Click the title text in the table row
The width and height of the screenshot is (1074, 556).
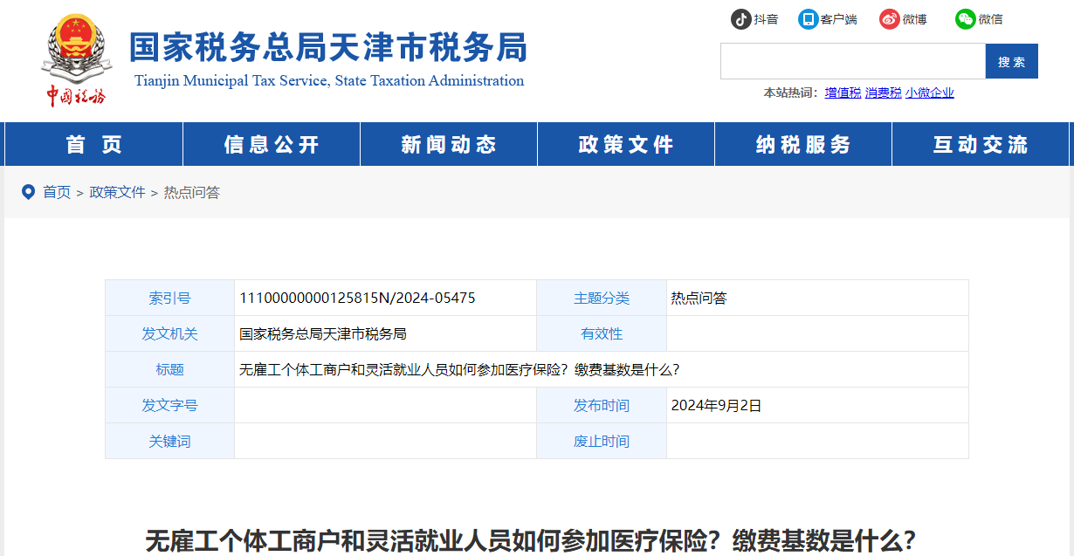[459, 369]
